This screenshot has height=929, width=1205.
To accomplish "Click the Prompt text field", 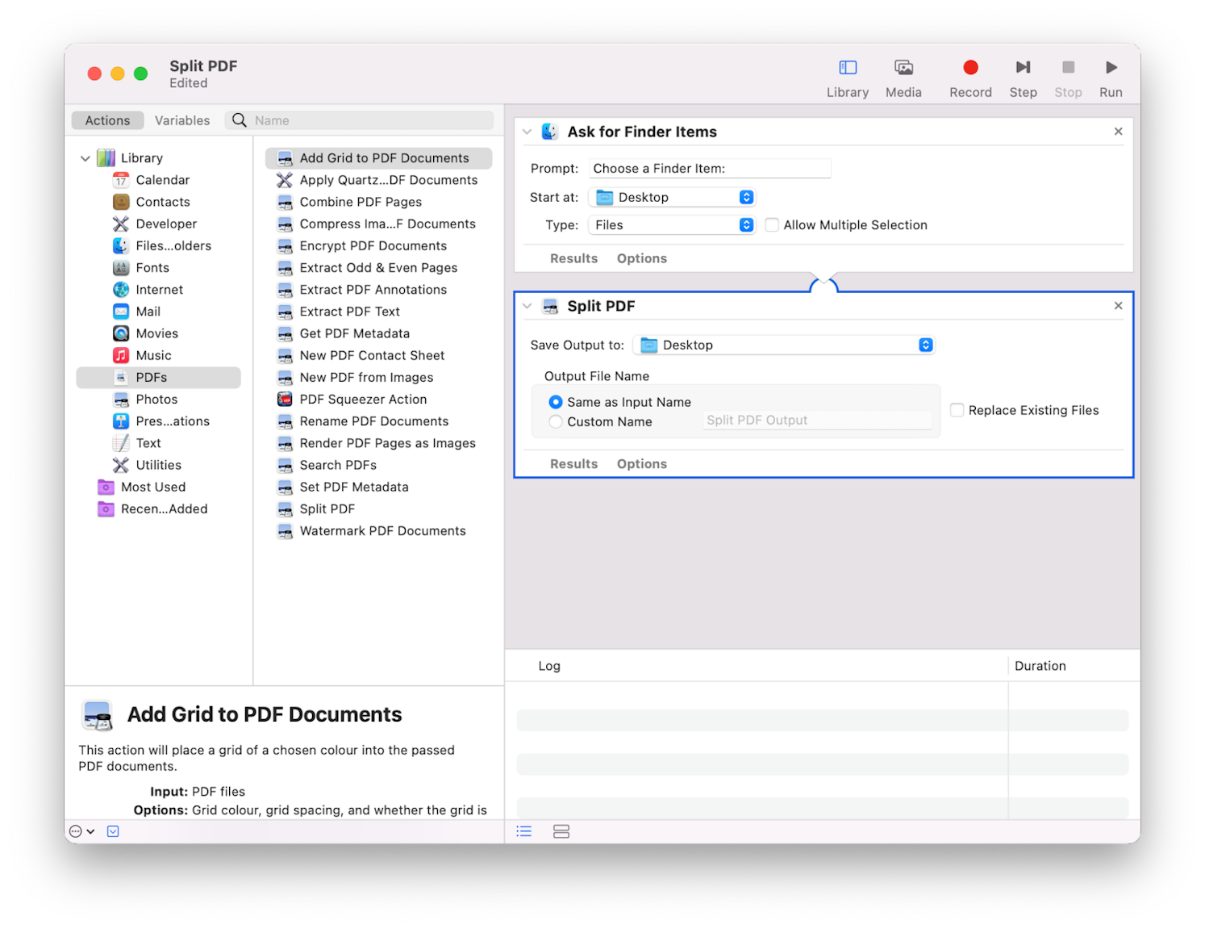I will pos(709,168).
